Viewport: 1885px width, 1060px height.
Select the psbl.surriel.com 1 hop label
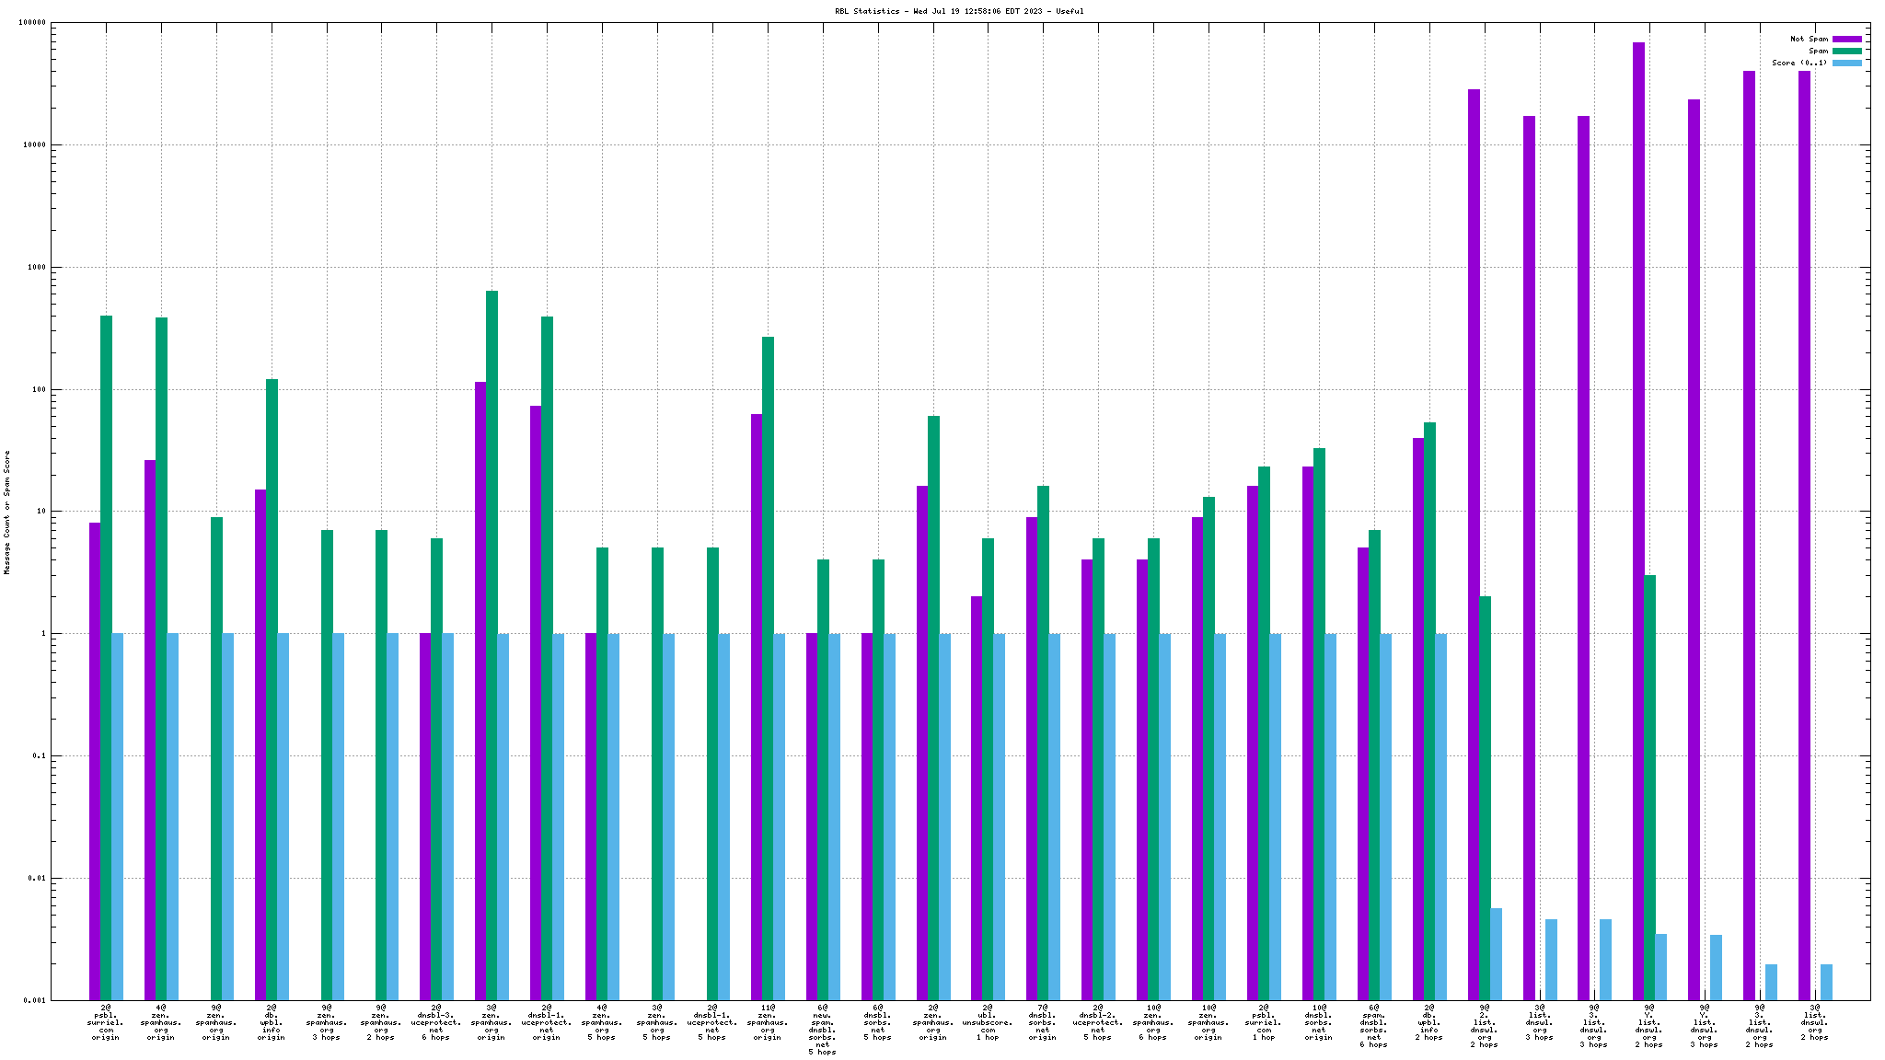[1264, 1022]
